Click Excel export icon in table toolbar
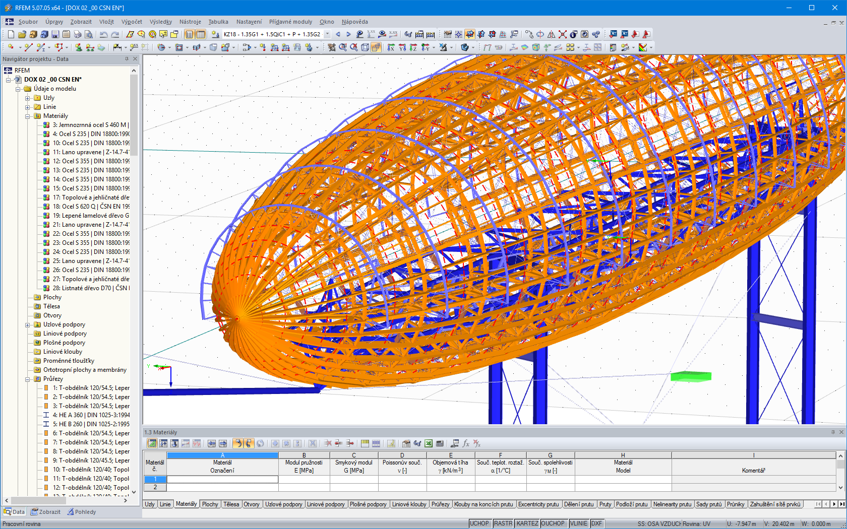 coord(428,443)
